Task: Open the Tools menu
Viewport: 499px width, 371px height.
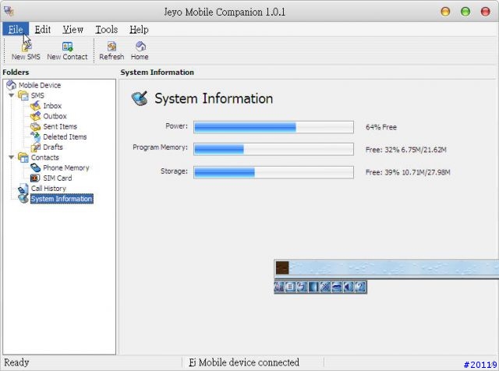Action: [x=107, y=30]
